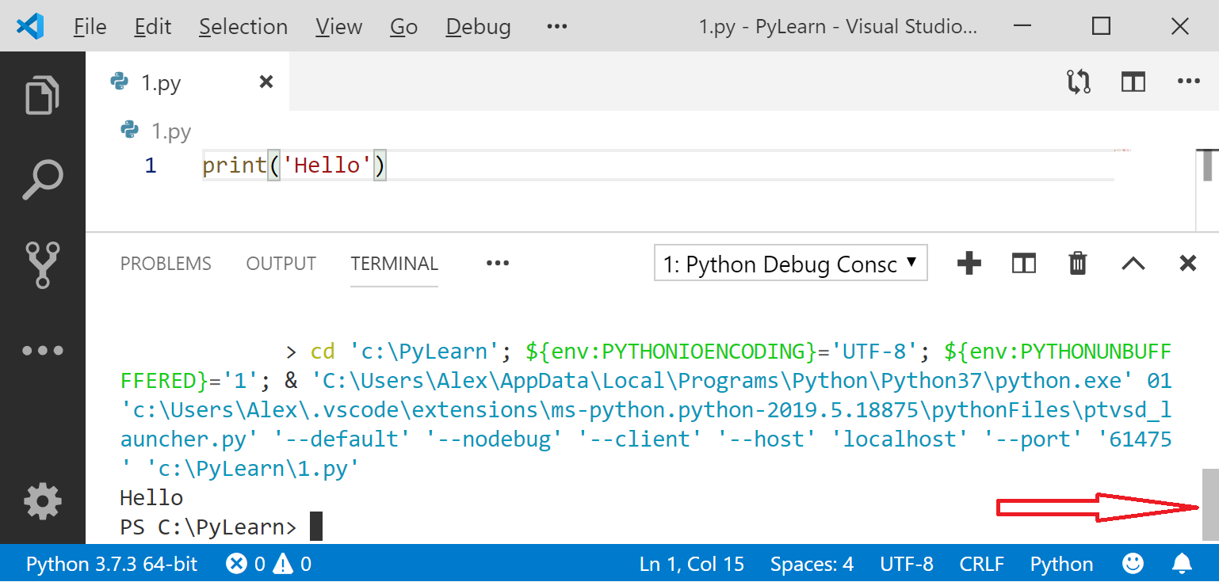This screenshot has width=1219, height=582.
Task: Close the terminal panel
Action: tap(1187, 263)
